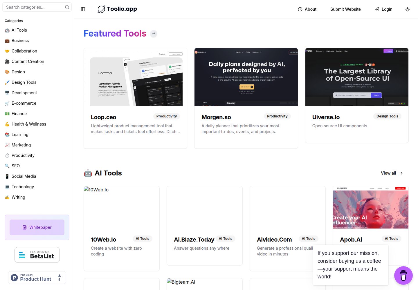
Task: Click the Toolio.app logo icon
Action: (x=101, y=9)
